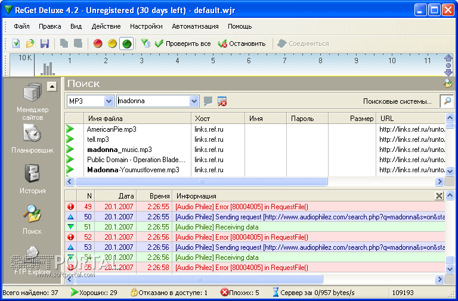458x301 pixels.
Task: Select Поиск in sidebar
Action: (x=32, y=219)
